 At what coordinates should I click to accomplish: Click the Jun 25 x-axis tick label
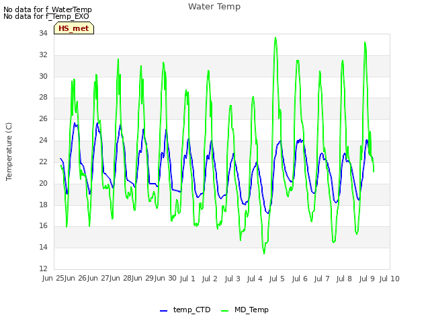pos(54,278)
